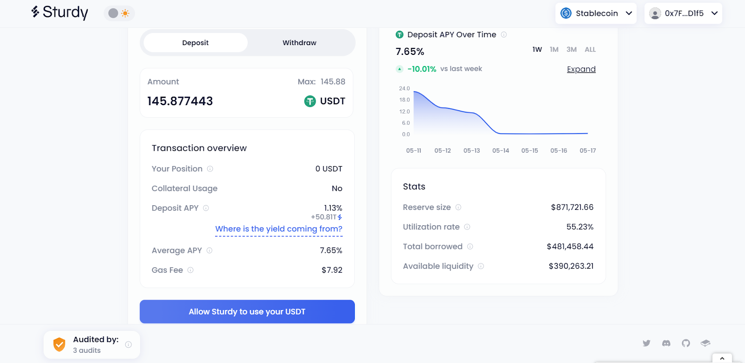Show info for Total borrowed
The width and height of the screenshot is (745, 363).
(470, 247)
